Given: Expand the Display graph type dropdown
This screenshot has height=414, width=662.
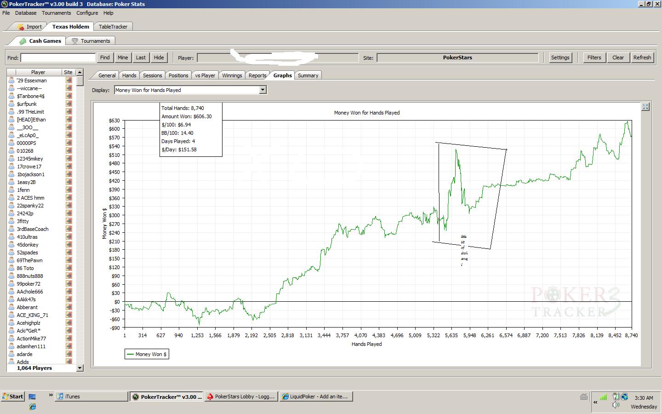Looking at the screenshot, I should [263, 90].
